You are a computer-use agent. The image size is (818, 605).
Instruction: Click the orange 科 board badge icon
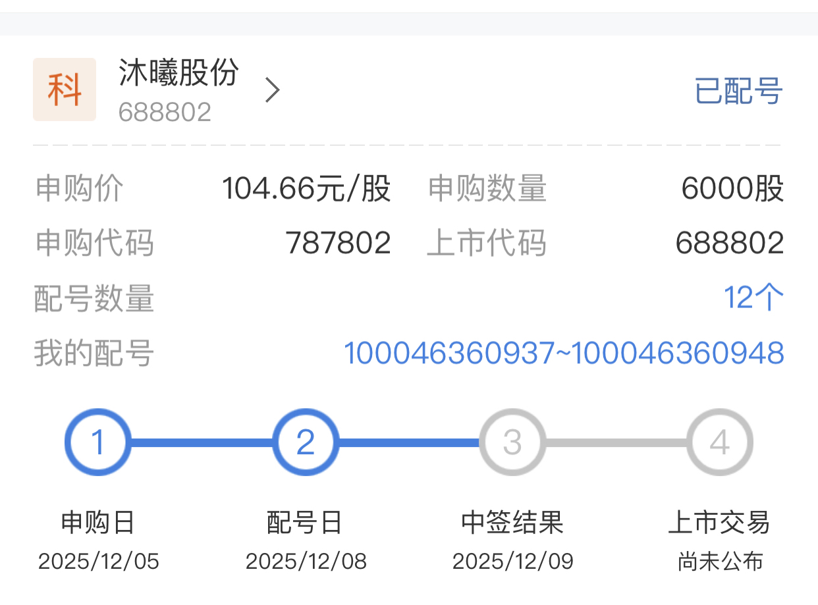click(65, 90)
